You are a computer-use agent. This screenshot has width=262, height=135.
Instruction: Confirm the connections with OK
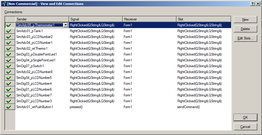coord(245,117)
